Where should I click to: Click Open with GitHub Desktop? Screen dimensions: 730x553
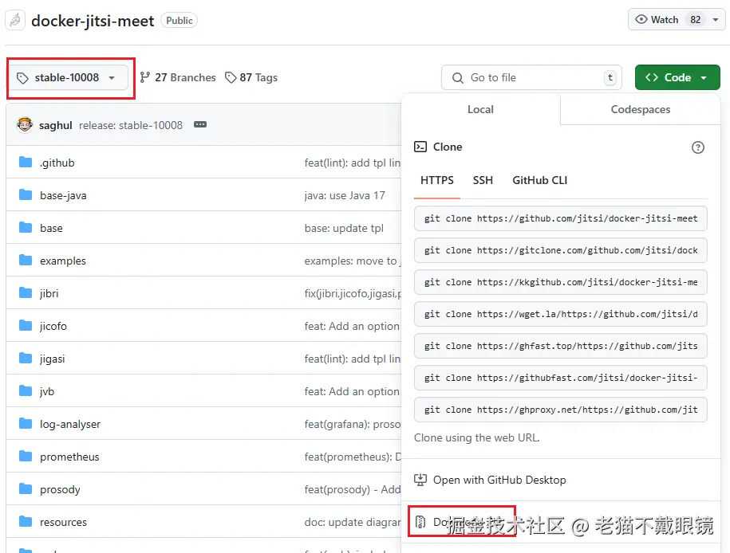coord(499,480)
